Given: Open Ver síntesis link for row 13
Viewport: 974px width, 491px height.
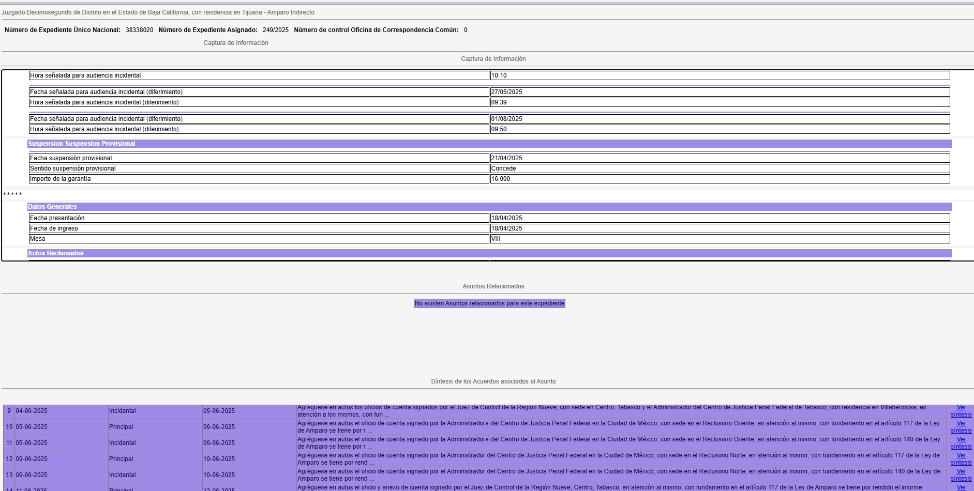Looking at the screenshot, I should click(x=961, y=475).
